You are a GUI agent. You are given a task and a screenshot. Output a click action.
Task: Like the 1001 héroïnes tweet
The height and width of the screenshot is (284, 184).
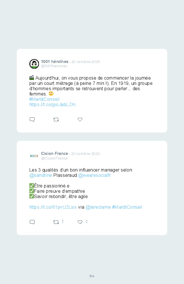[80, 119]
